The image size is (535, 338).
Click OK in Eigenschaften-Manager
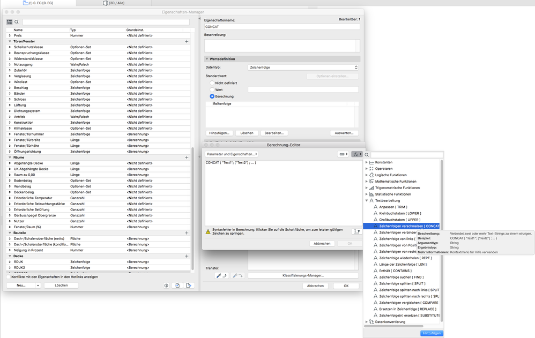[x=346, y=286]
